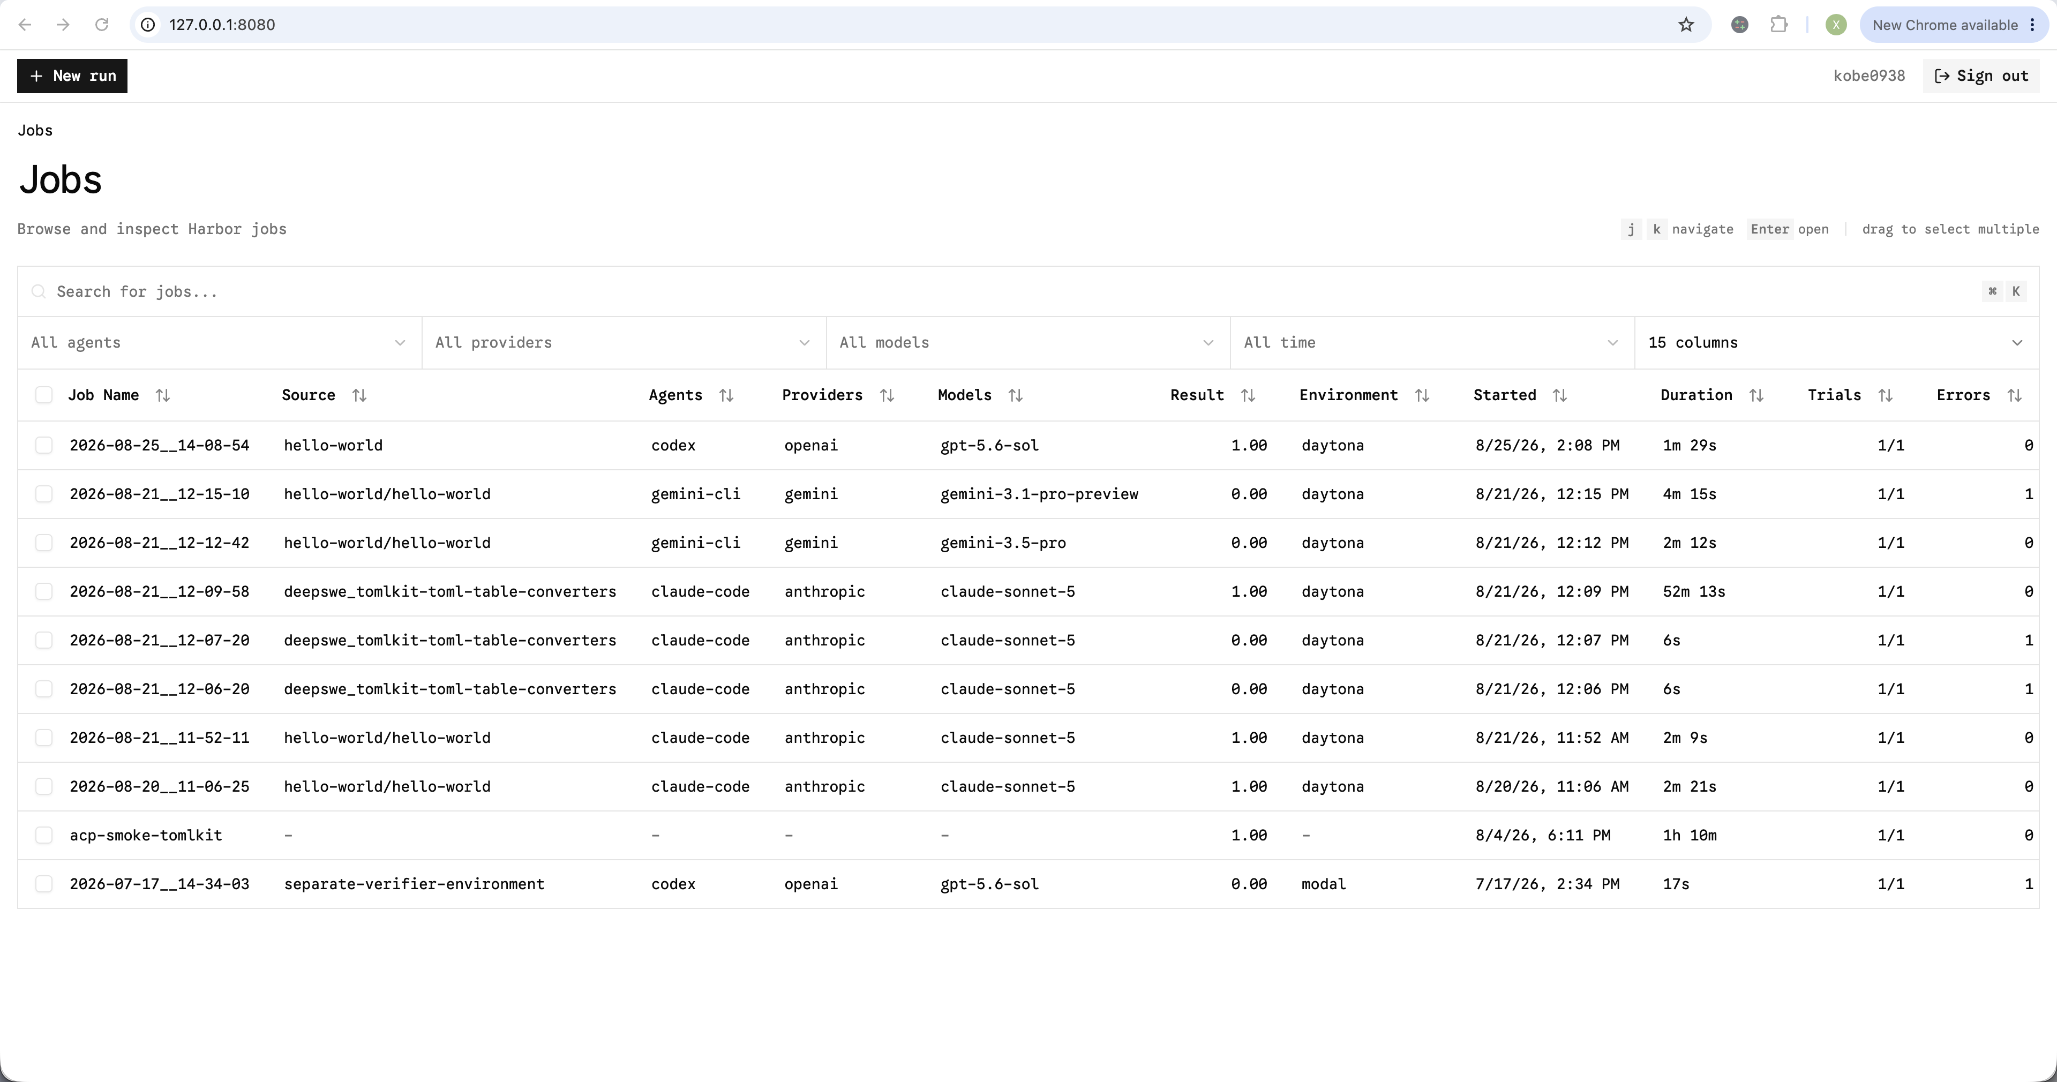Sort by Started column arrows
The height and width of the screenshot is (1082, 2057).
(1559, 395)
